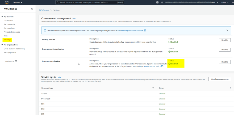The width and height of the screenshot is (234, 115).
Task: Focus the top search bar field
Action: 90,2
